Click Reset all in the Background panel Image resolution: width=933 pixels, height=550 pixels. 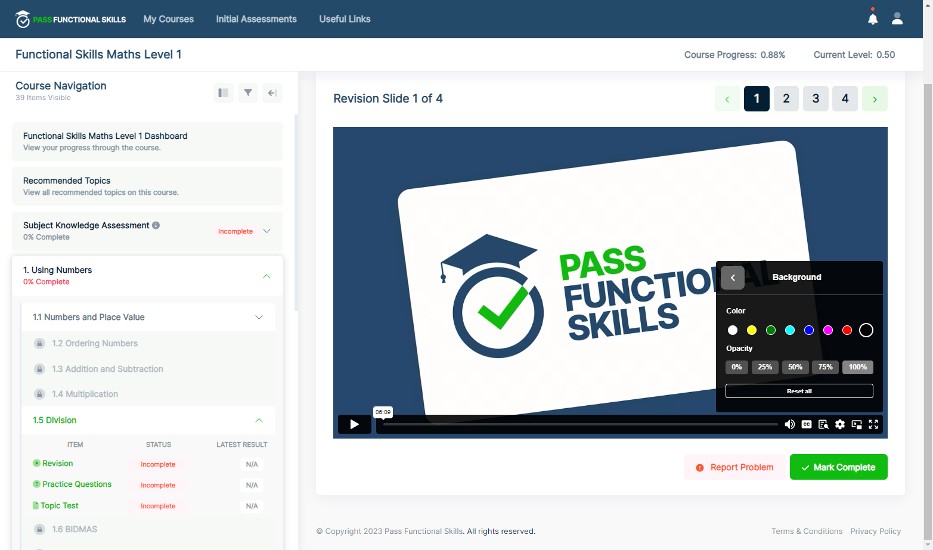click(799, 391)
